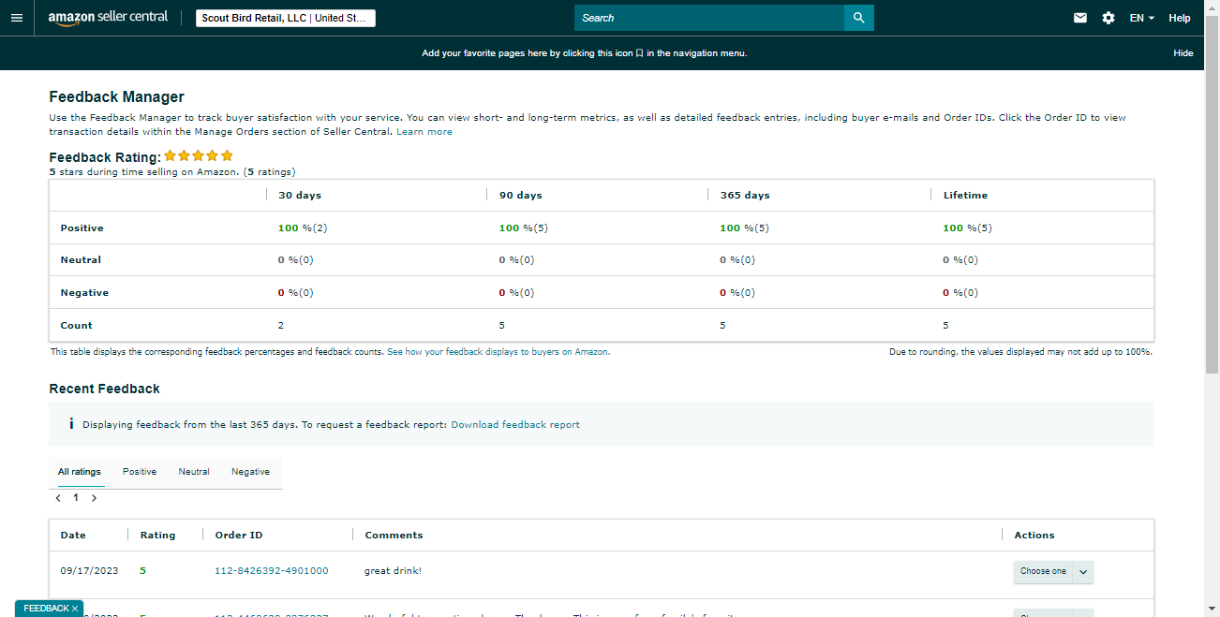Click the Lifetime positive 100 %(5) value
Image resolution: width=1220 pixels, height=617 pixels.
click(x=967, y=228)
